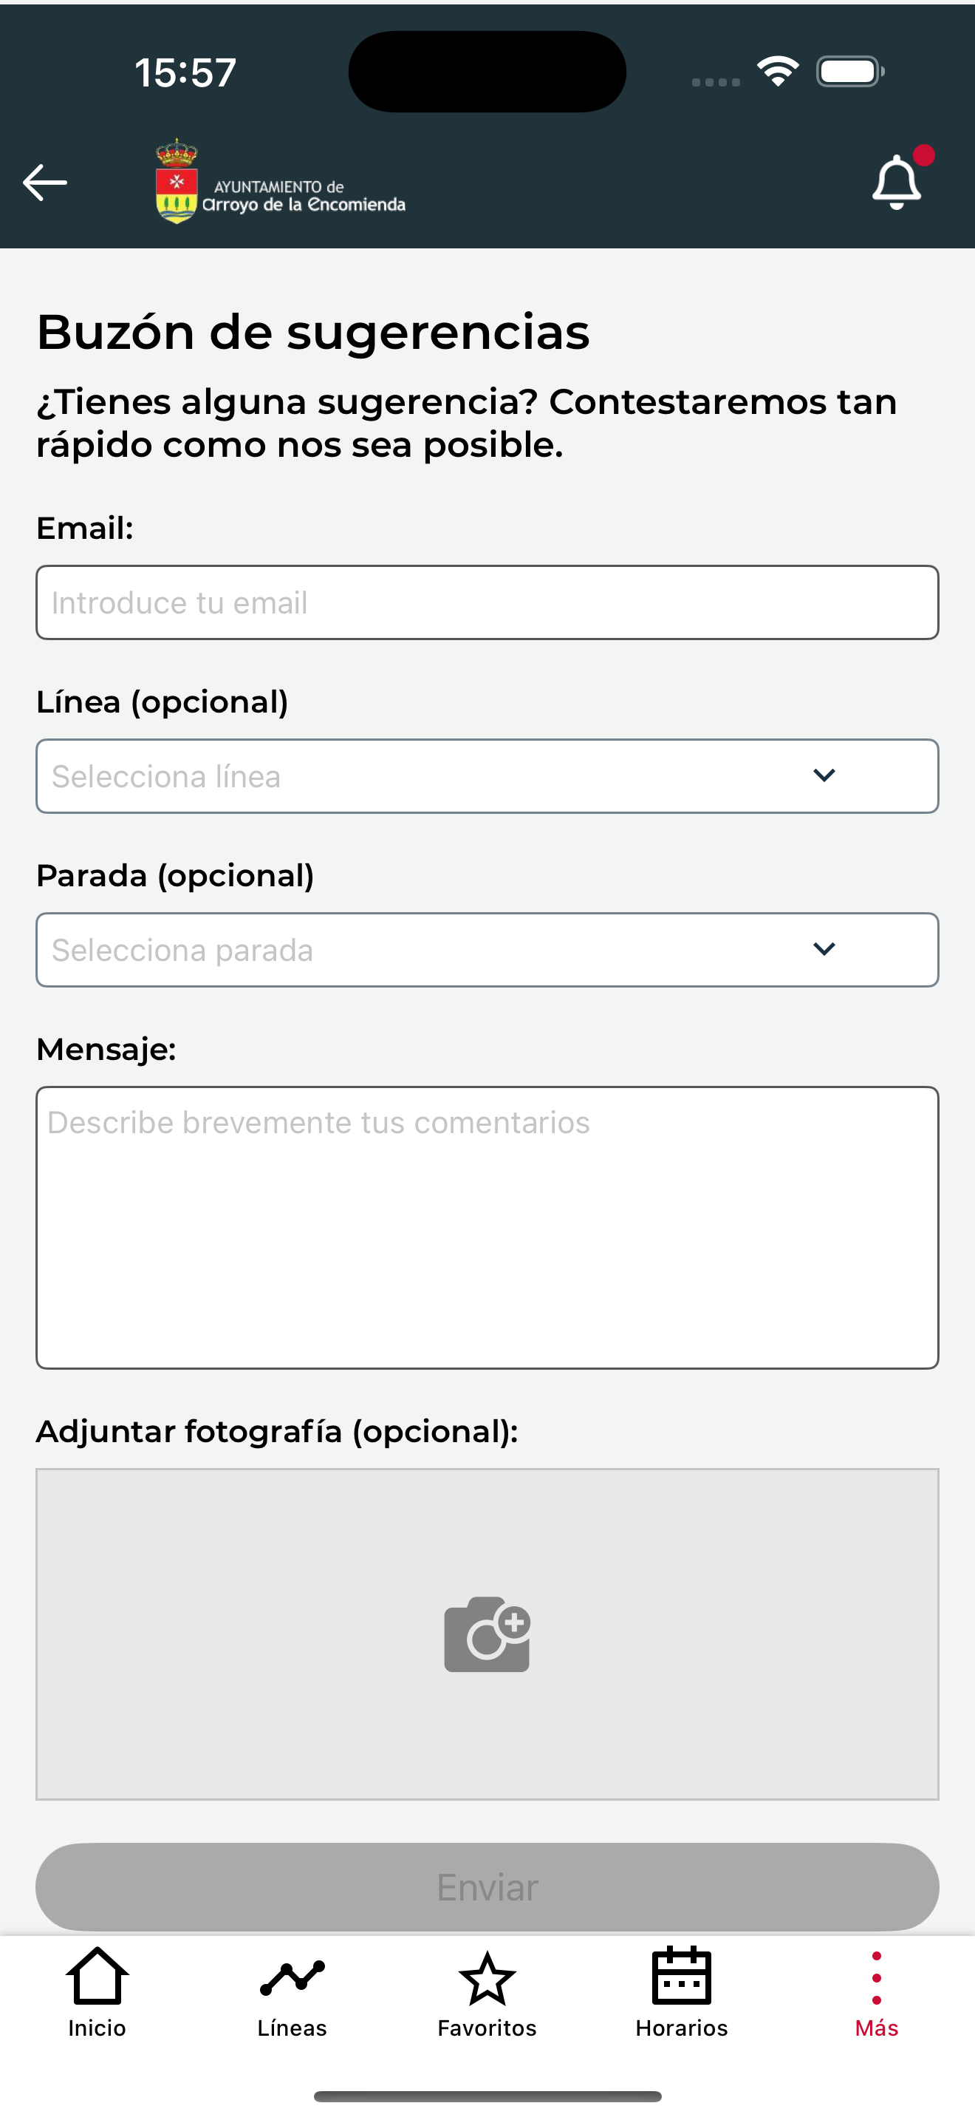Click into the Mensaje text area

[x=487, y=1227]
